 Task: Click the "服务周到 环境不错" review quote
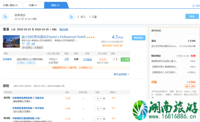[x=112, y=46]
